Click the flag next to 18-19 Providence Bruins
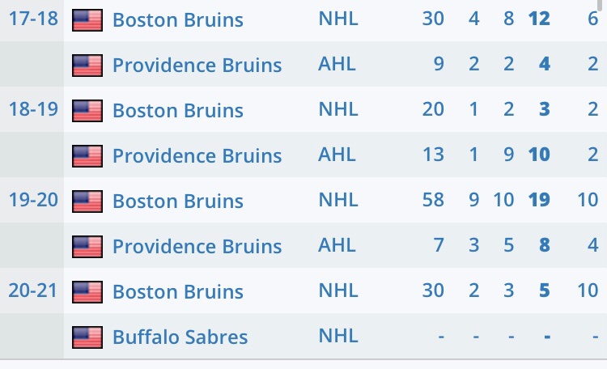 [87, 155]
